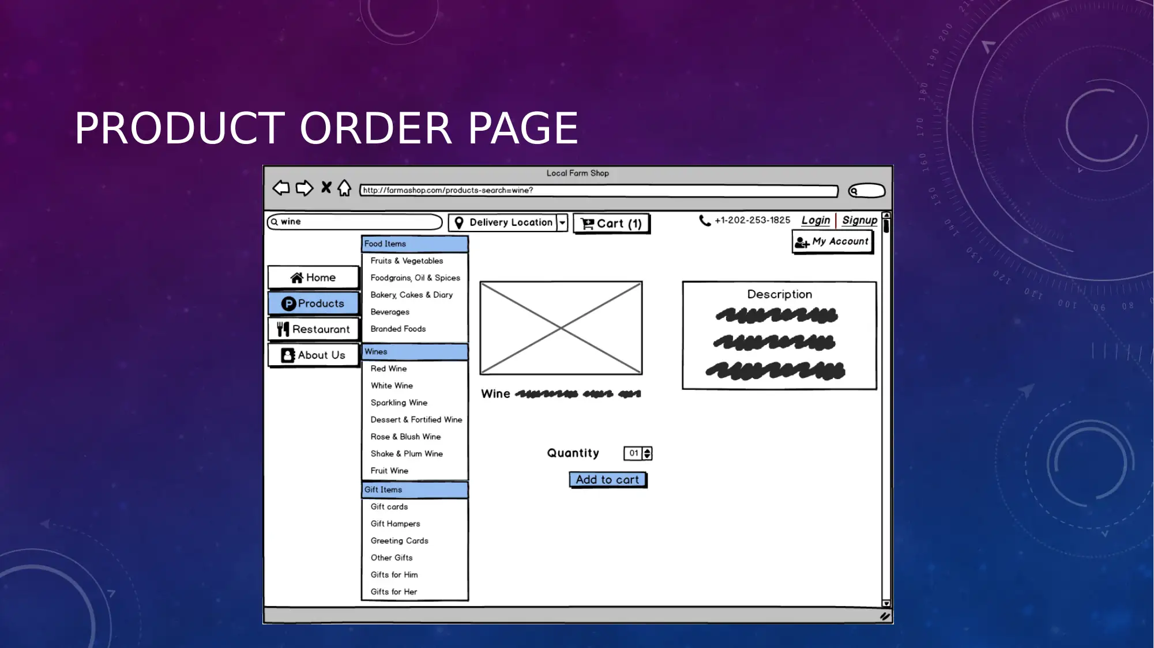This screenshot has height=648, width=1154.
Task: Click the browser back arrow icon
Action: pos(281,188)
